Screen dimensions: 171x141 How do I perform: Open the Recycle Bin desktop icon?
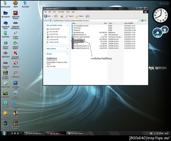(x=5, y=34)
